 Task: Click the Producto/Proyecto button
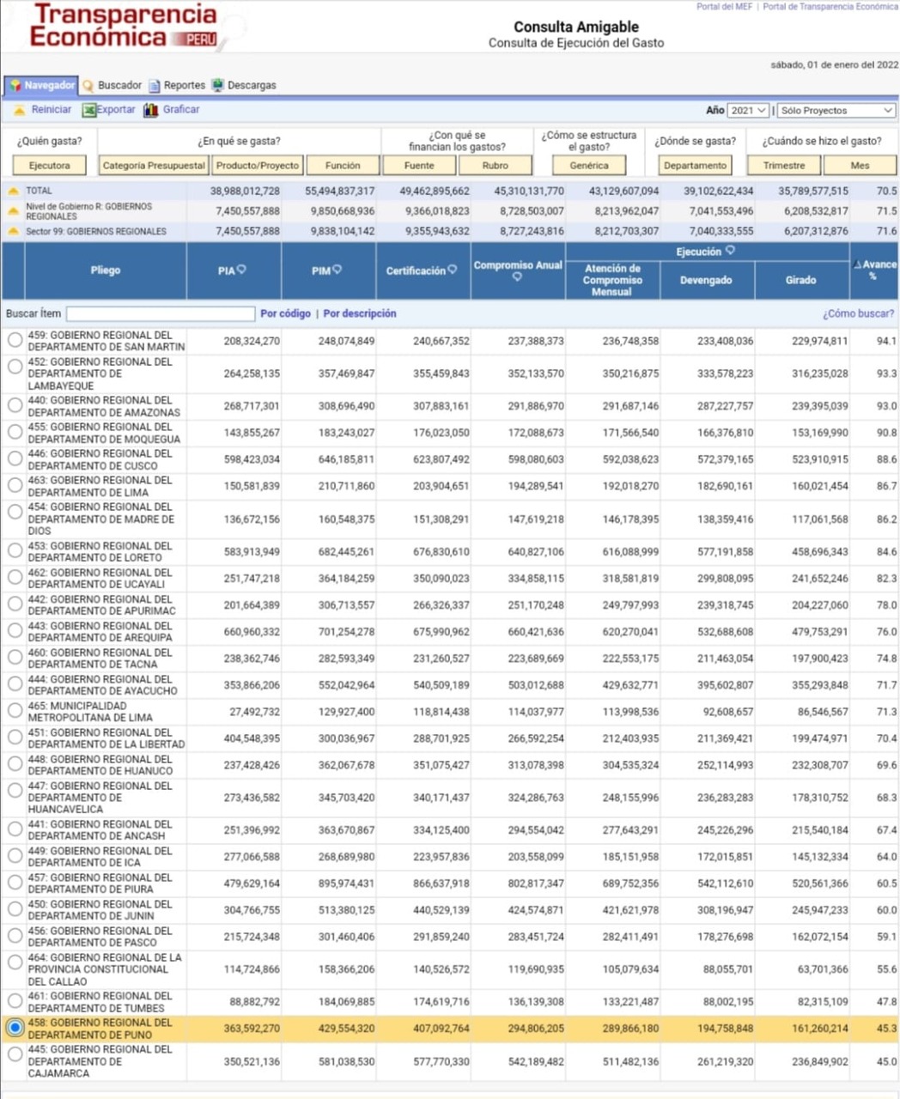(x=258, y=166)
